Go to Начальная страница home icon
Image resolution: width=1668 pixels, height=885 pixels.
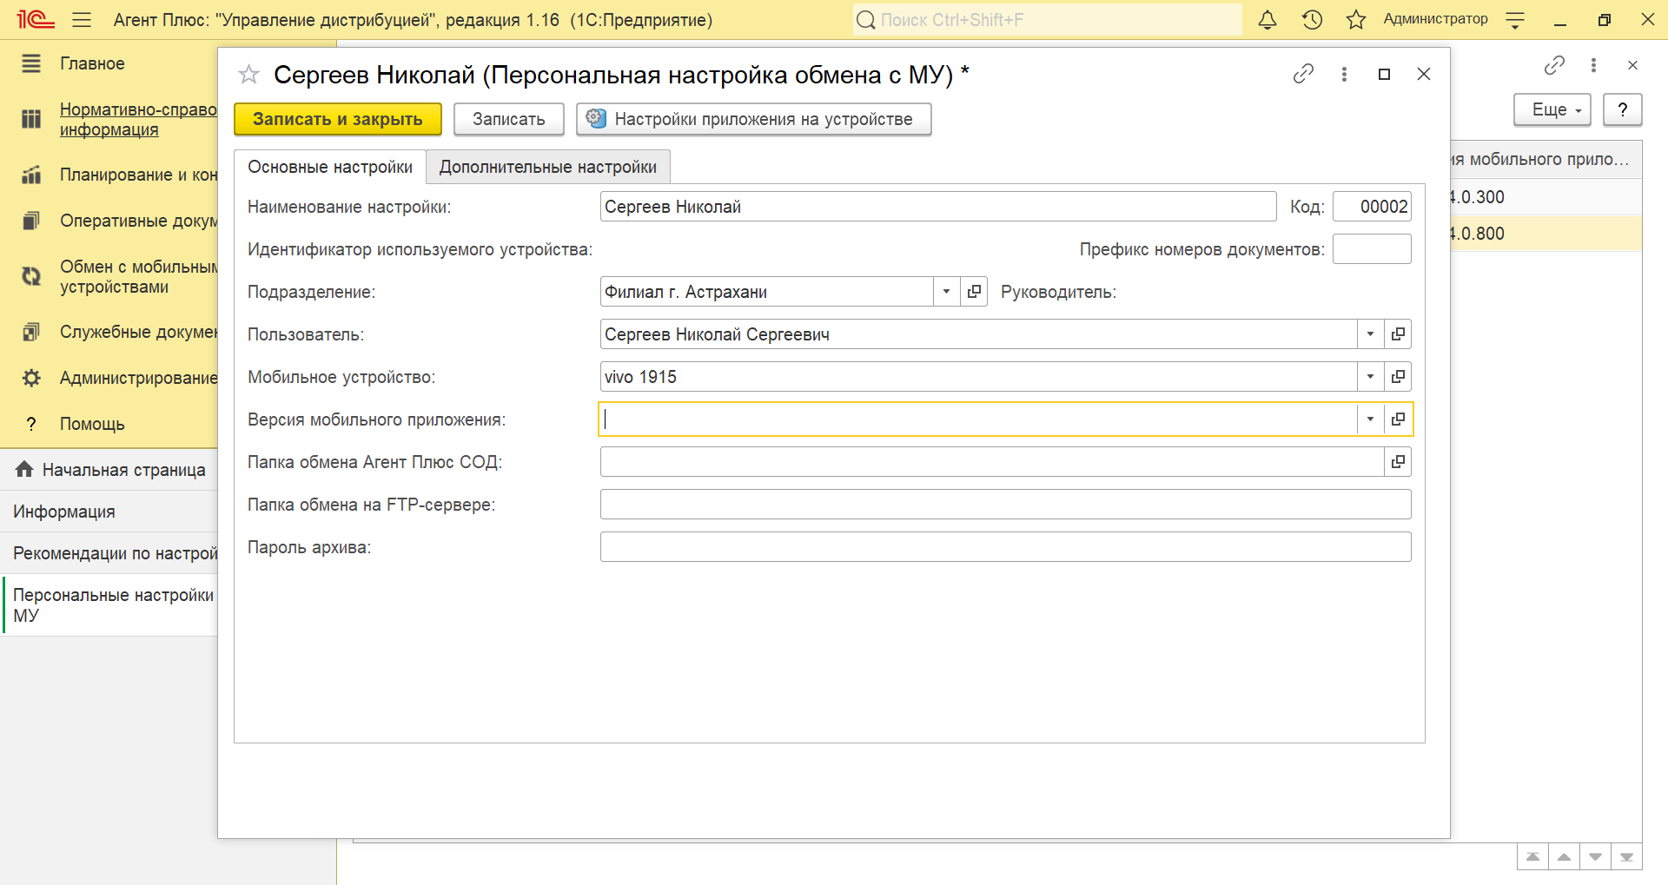click(x=24, y=470)
